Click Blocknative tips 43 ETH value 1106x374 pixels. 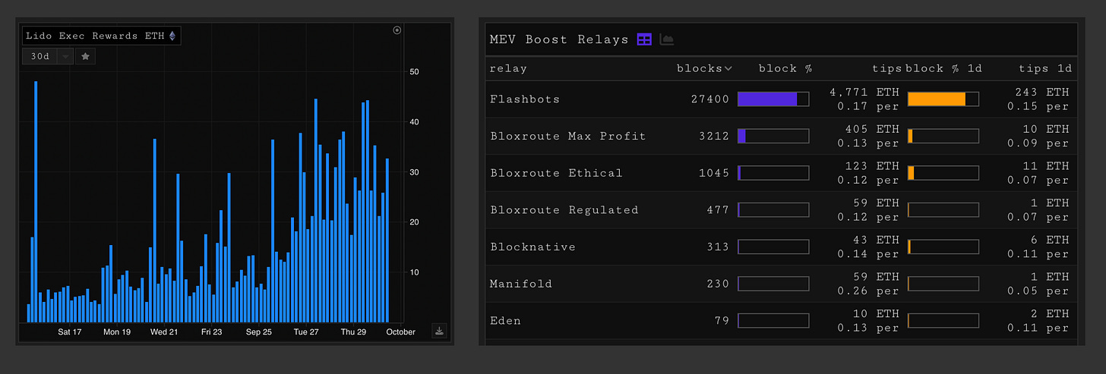tap(876, 240)
